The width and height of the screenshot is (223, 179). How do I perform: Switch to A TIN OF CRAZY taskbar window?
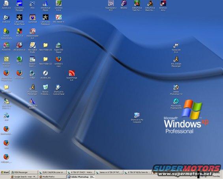click(81, 172)
